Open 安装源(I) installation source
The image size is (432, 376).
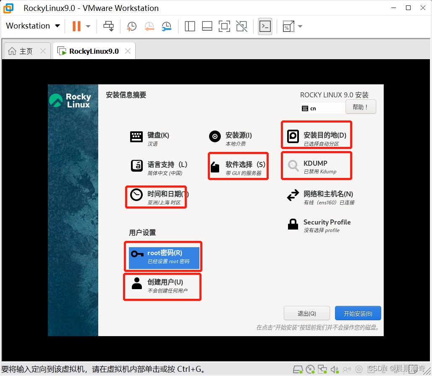[x=231, y=138]
